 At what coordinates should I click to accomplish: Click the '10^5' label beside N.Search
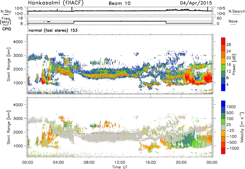click(x=221, y=9)
